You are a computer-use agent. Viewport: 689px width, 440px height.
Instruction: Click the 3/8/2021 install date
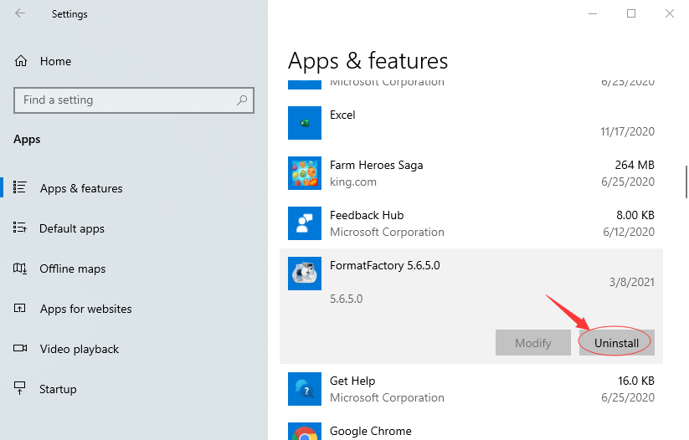tap(632, 283)
